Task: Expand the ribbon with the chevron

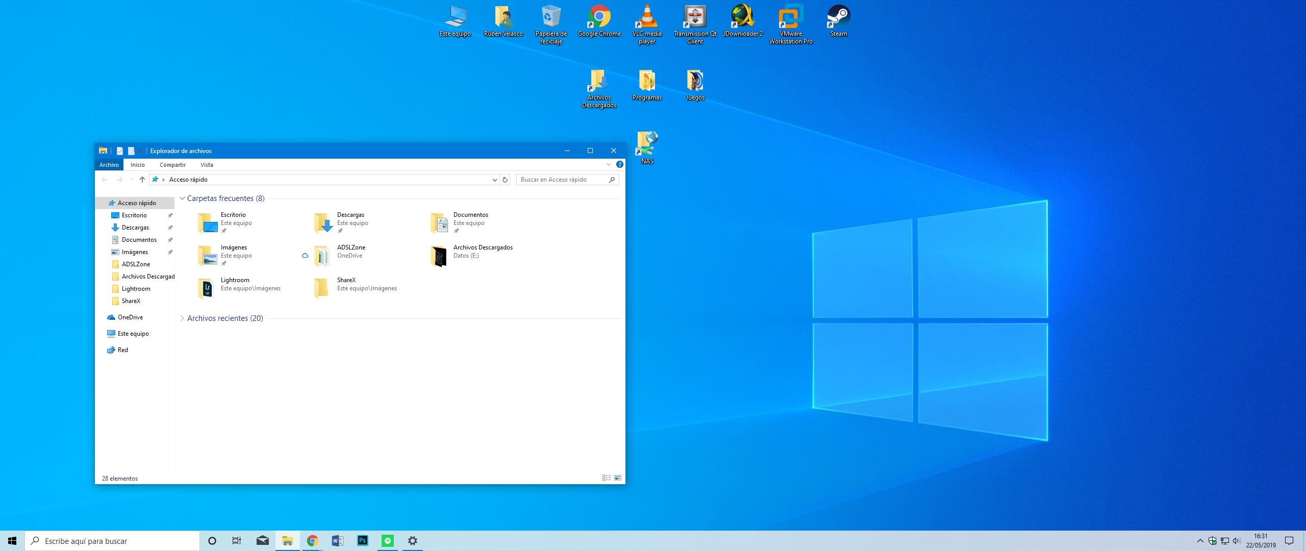Action: tap(608, 164)
